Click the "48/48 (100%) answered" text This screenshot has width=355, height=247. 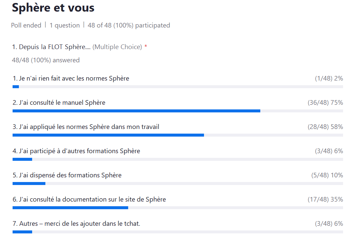pos(46,60)
